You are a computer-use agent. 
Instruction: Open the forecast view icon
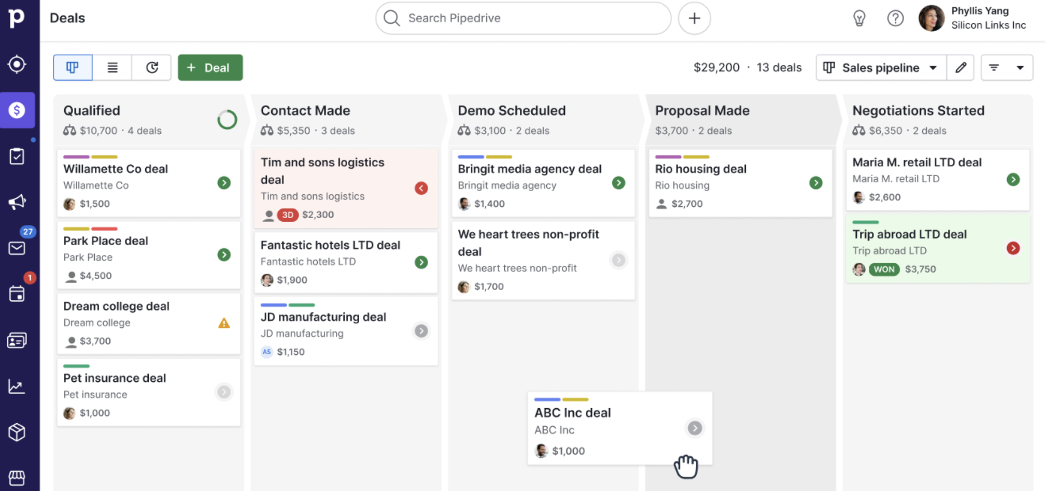pos(151,67)
